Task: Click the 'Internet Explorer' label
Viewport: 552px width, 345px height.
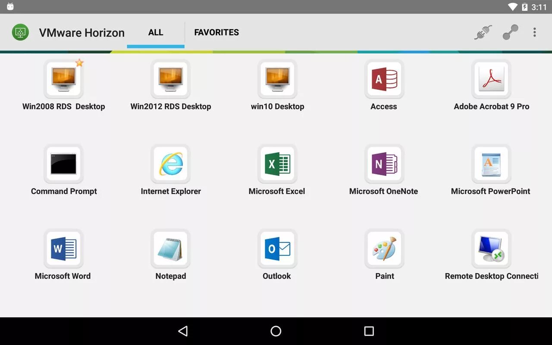Action: click(171, 191)
